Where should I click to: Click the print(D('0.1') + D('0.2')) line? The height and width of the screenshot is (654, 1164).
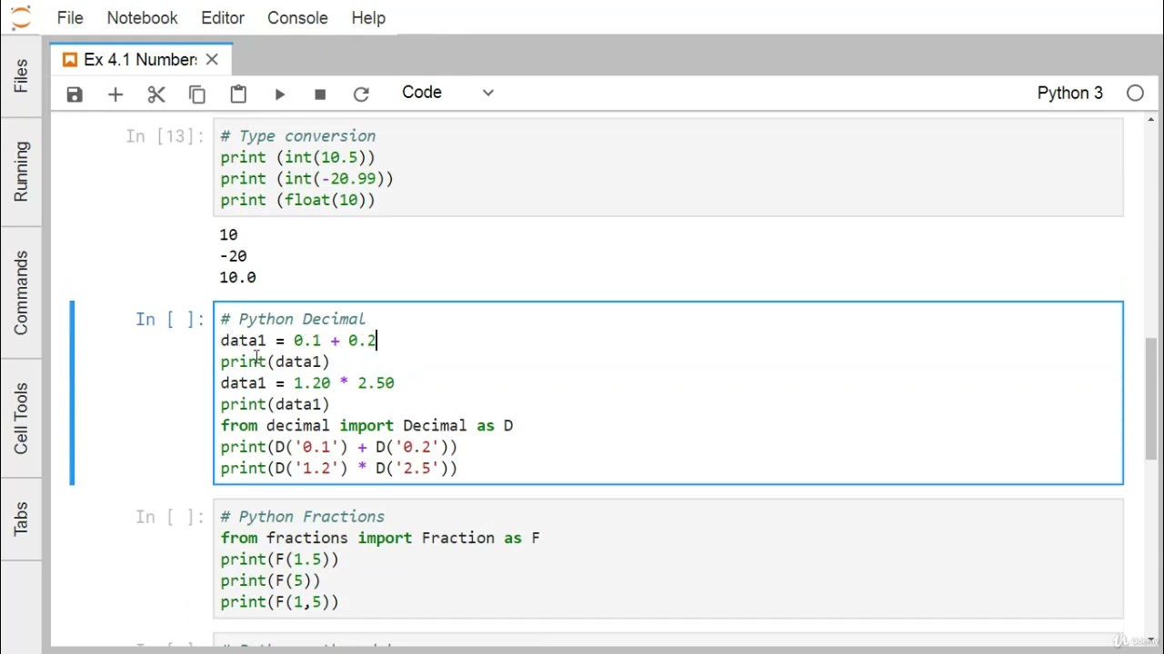click(x=339, y=447)
